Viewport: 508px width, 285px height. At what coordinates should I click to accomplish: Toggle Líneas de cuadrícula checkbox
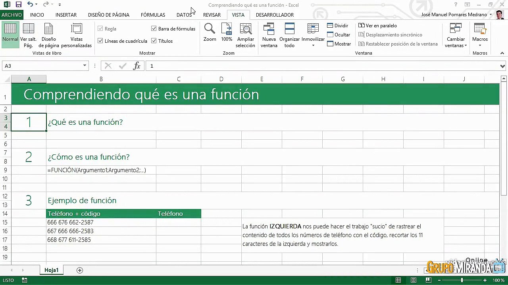click(100, 41)
